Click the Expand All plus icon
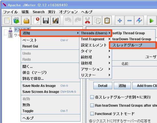The width and height of the screenshot is (157, 123). [x=120, y=21]
